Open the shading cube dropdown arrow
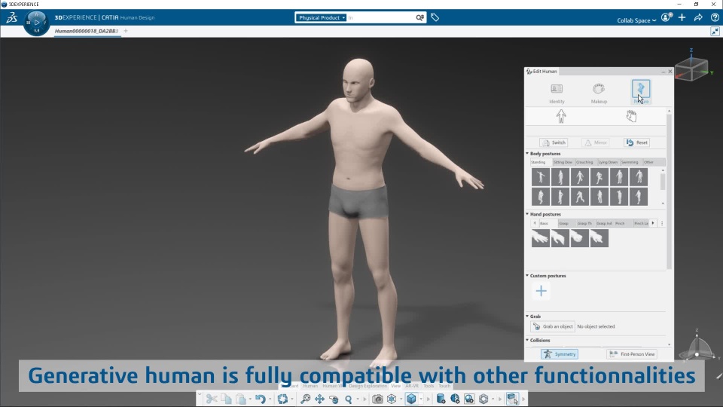This screenshot has width=723, height=407. pyautogui.click(x=421, y=399)
